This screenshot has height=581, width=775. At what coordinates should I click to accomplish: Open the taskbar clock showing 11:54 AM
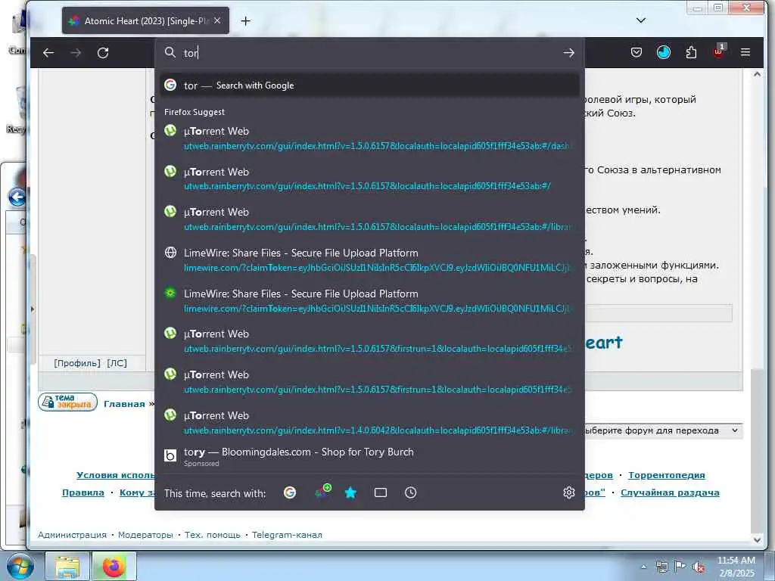736,567
